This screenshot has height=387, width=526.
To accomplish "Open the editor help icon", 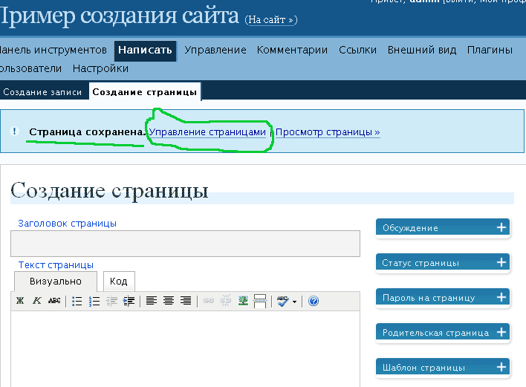I will coord(314,301).
